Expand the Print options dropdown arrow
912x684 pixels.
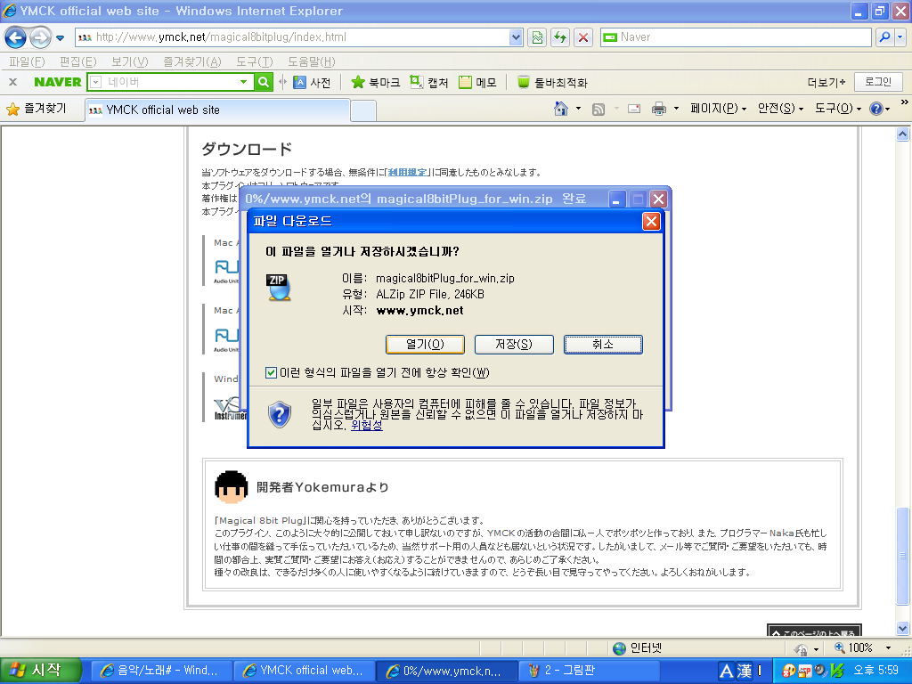pyautogui.click(x=676, y=109)
